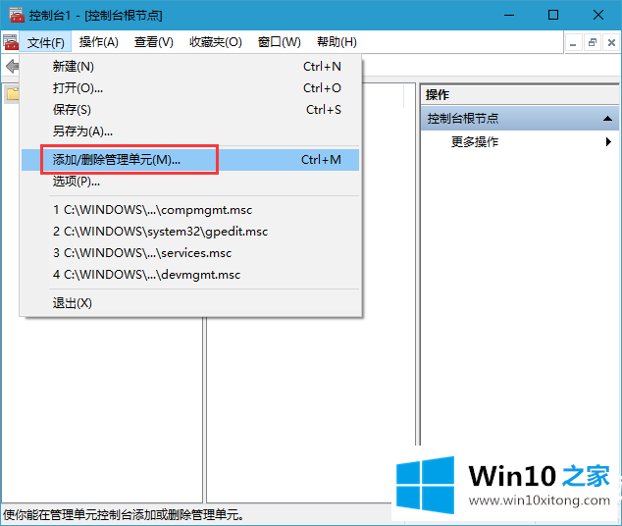Click 添加/删除管理单元(M)... menu item
The image size is (622, 526).
pos(190,160)
